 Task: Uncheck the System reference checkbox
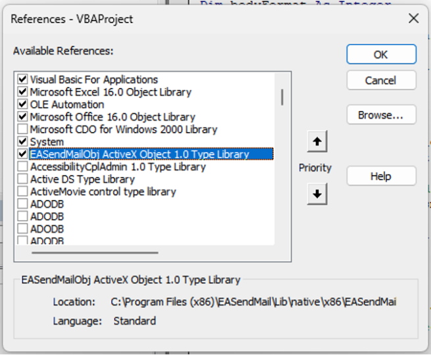pos(23,142)
